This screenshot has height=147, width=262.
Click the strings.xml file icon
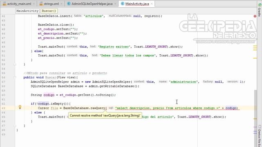(41, 4)
